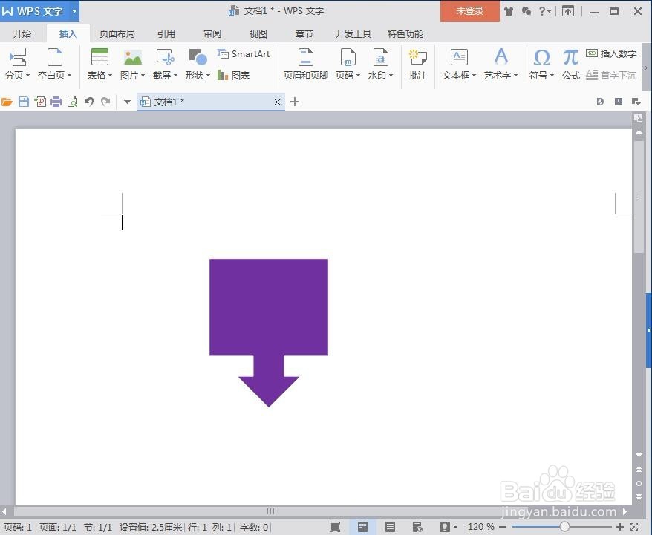Switch to page layout view in status bar
Screen dimensions: 652x535
362,527
